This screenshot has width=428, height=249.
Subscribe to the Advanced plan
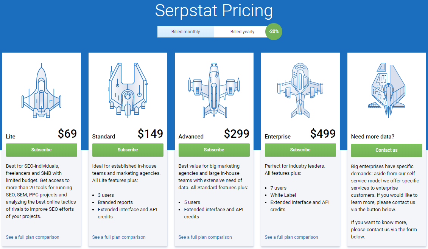tap(214, 150)
